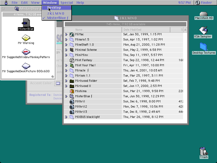Select Mr SuggestedWindowMonkeyPattern file icon
Viewport: 217px width, 163px height.
coord(26,52)
